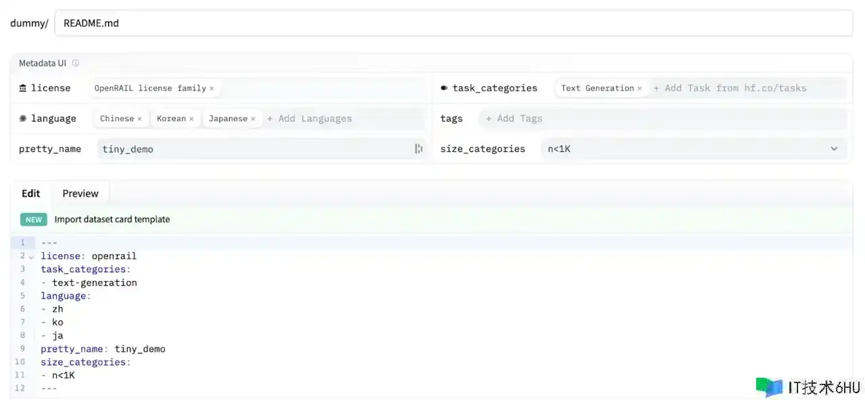Click the NEW badge

click(x=34, y=220)
